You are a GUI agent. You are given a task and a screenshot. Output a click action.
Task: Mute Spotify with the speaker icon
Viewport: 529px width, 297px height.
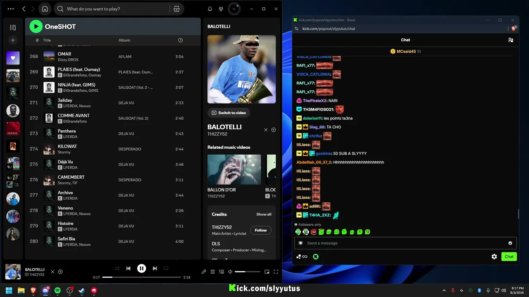point(230,272)
